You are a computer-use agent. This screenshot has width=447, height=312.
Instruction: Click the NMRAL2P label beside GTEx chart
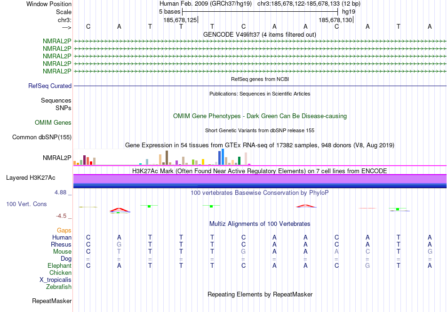pyautogui.click(x=57, y=158)
